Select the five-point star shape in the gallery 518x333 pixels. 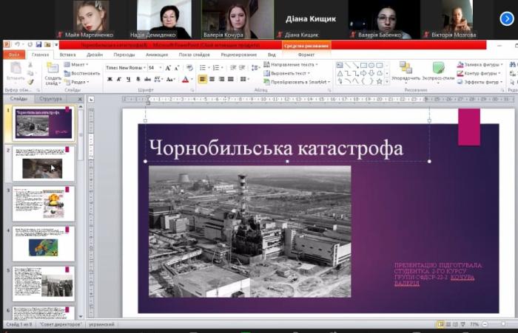[379, 81]
